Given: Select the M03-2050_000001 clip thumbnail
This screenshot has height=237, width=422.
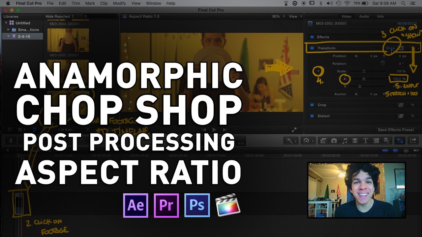Looking at the screenshot, I should [x=68, y=40].
